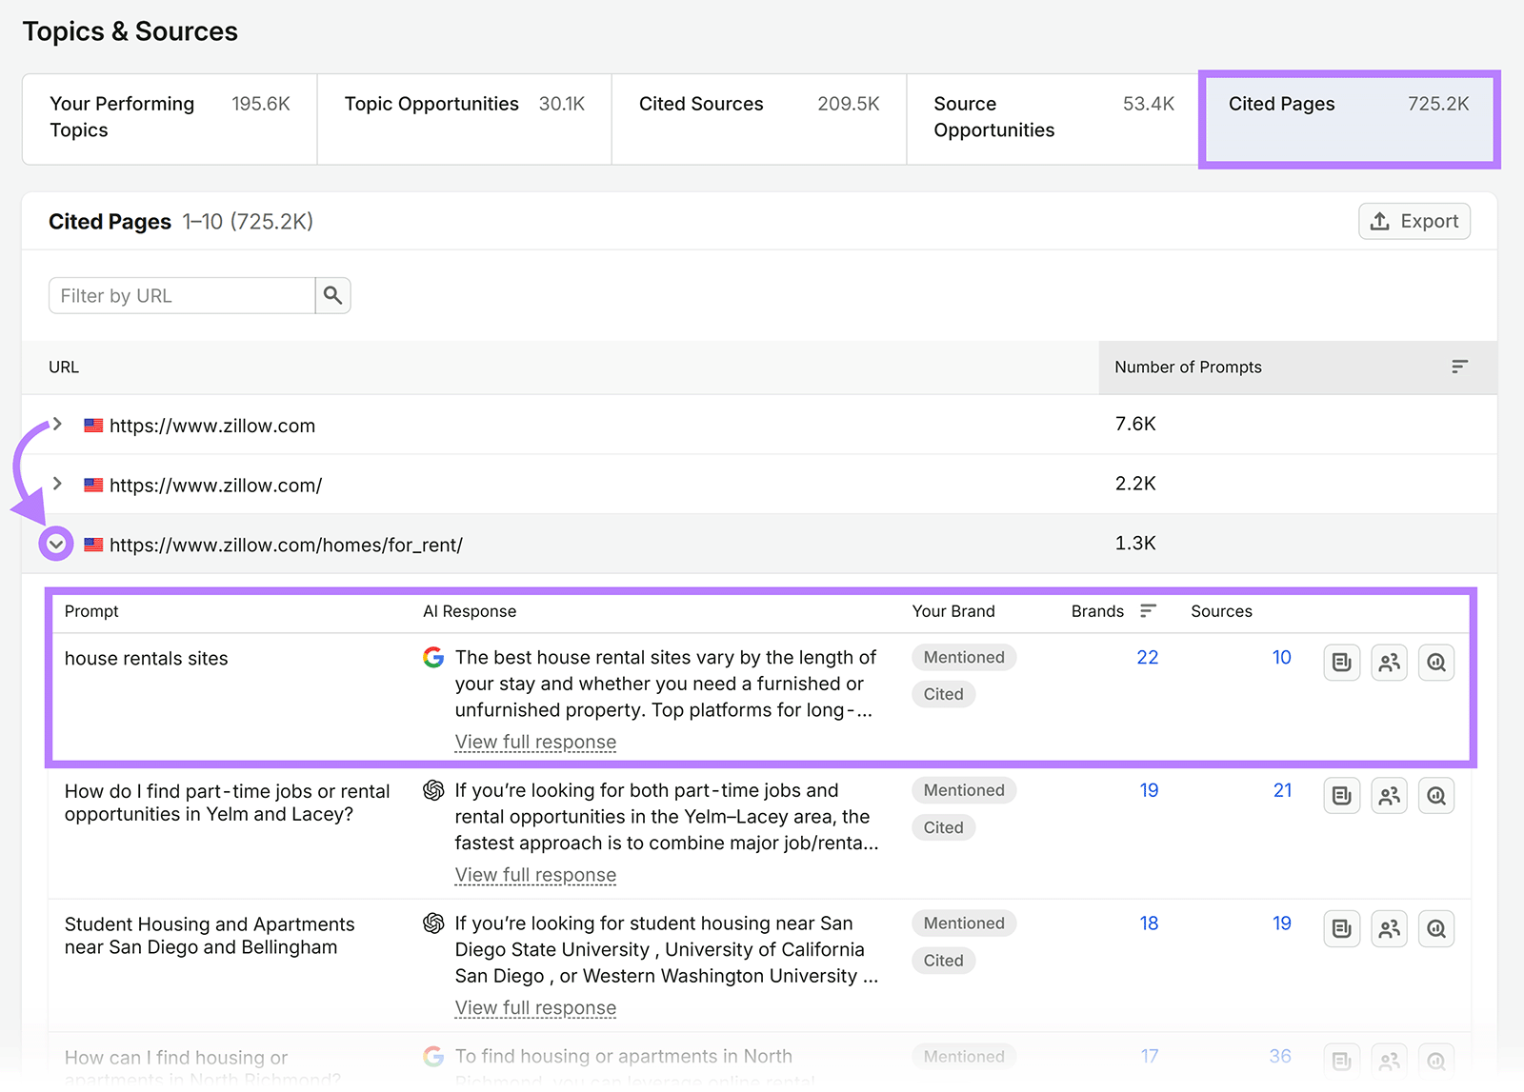Click sources count 10 for house rentals sites
This screenshot has width=1524, height=1092.
(x=1282, y=657)
